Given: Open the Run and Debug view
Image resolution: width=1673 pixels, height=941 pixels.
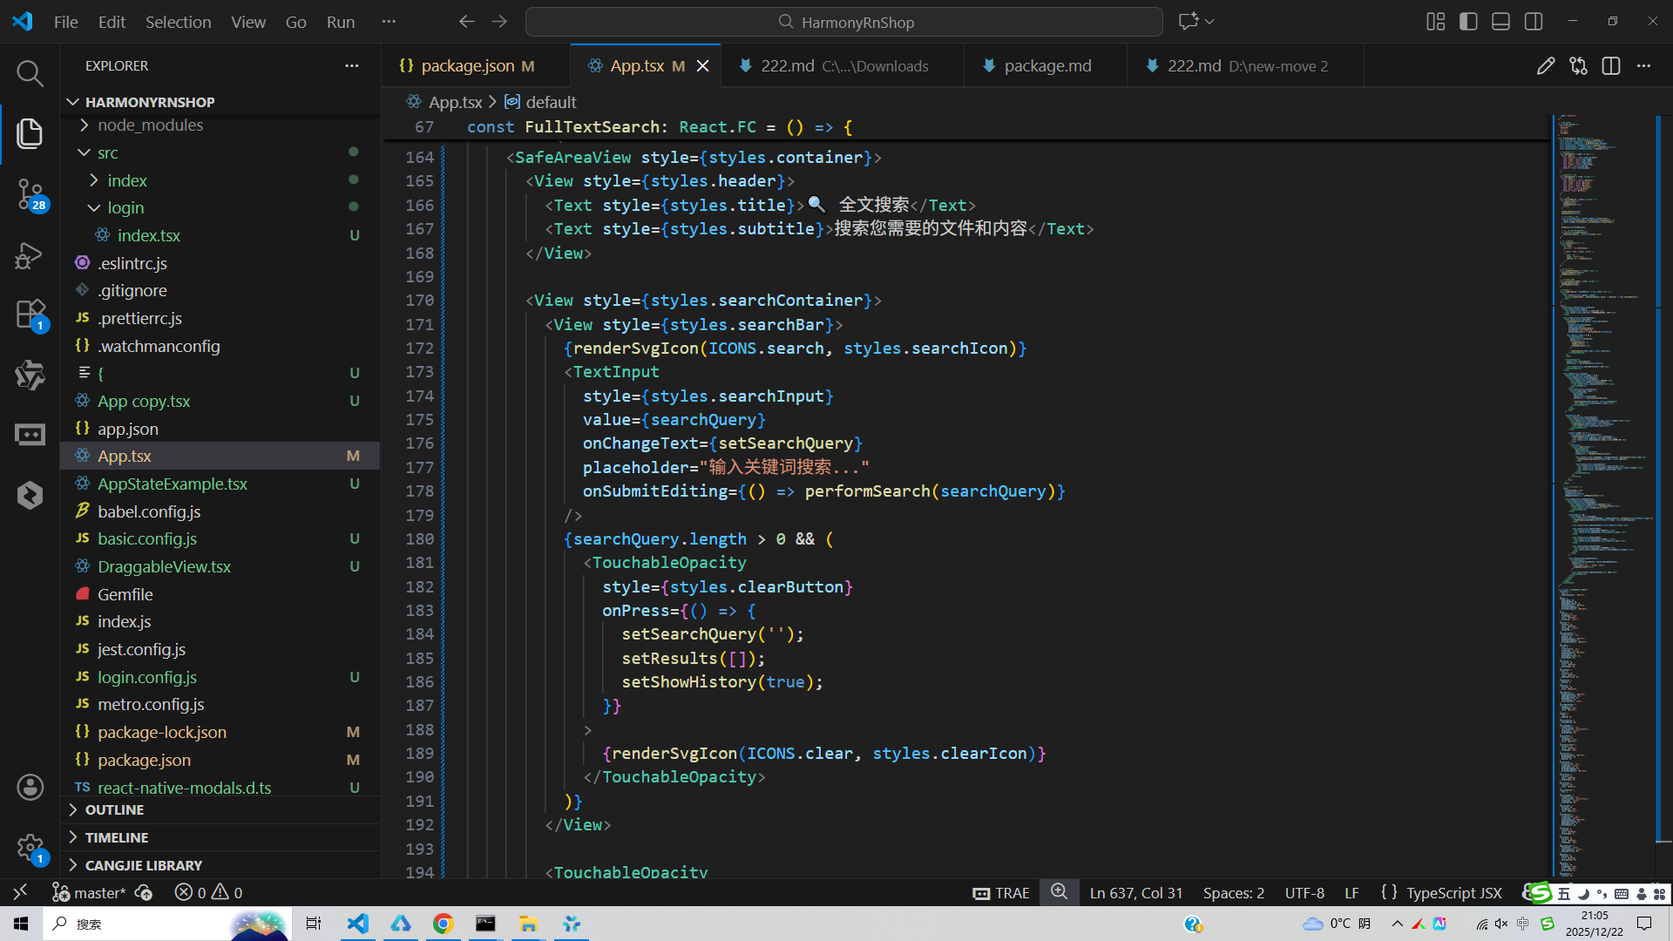Looking at the screenshot, I should coord(30,254).
